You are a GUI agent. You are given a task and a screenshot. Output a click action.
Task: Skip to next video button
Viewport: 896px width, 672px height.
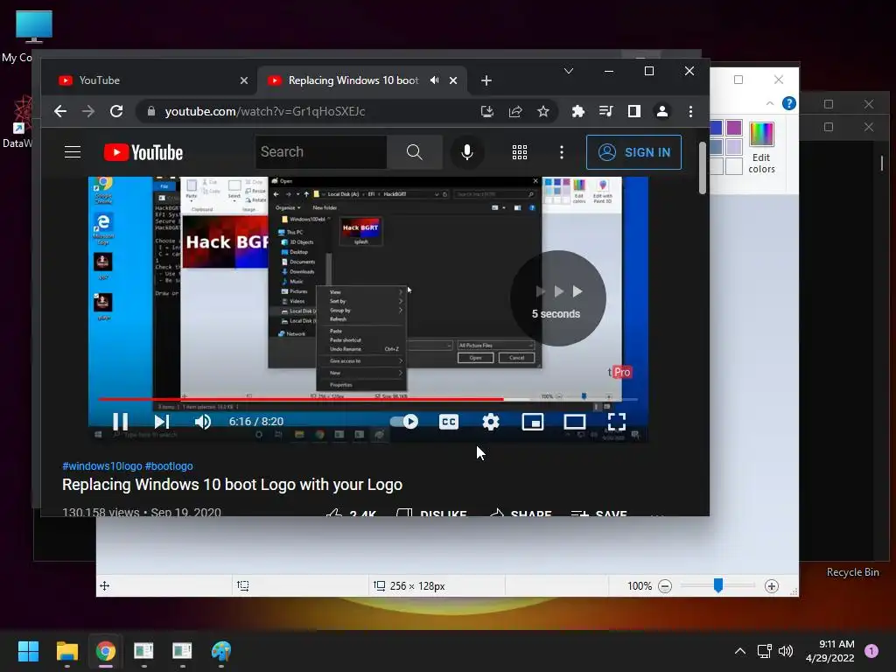(x=162, y=422)
